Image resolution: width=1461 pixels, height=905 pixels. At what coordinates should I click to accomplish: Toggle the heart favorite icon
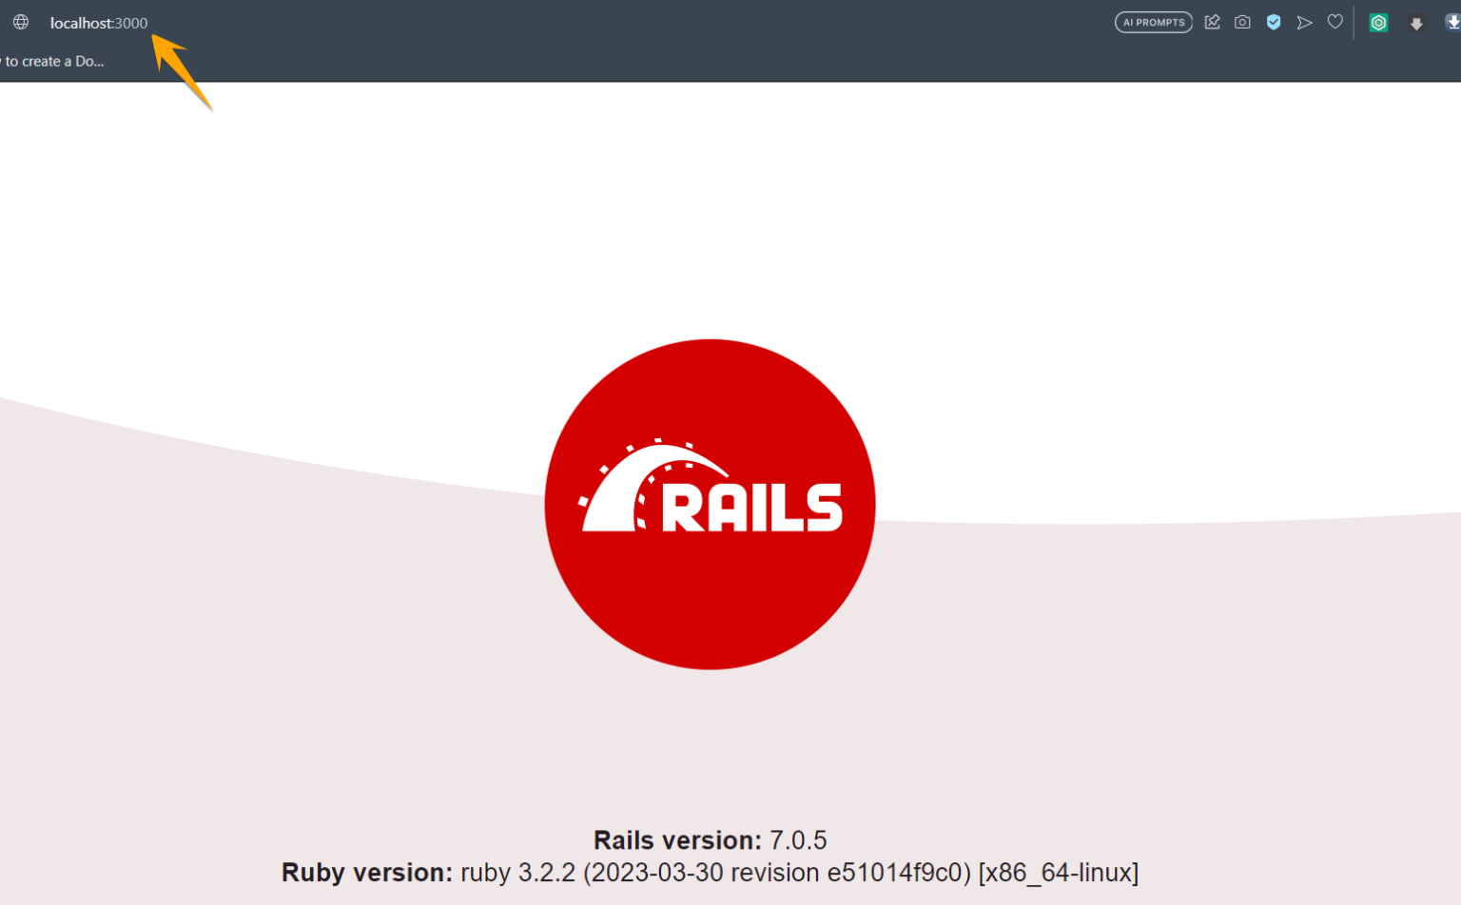(x=1335, y=22)
